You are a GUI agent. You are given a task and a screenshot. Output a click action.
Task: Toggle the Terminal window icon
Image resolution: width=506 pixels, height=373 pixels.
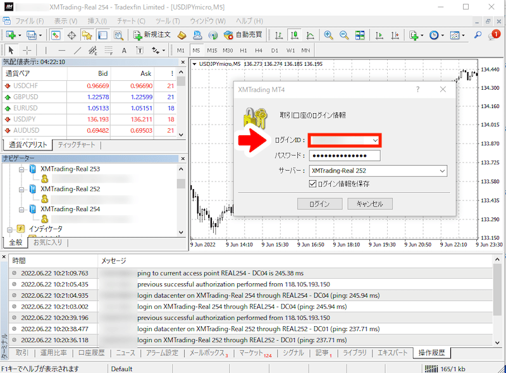102,35
